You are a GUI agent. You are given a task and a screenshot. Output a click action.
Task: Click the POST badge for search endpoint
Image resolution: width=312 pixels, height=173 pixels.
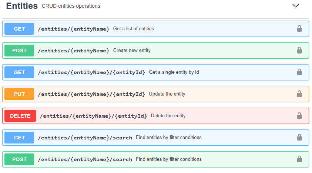[19, 159]
